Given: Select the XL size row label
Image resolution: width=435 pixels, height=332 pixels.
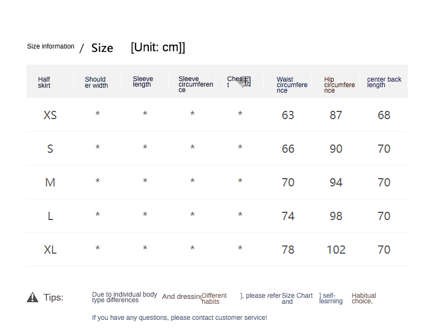Looking at the screenshot, I should [x=50, y=250].
